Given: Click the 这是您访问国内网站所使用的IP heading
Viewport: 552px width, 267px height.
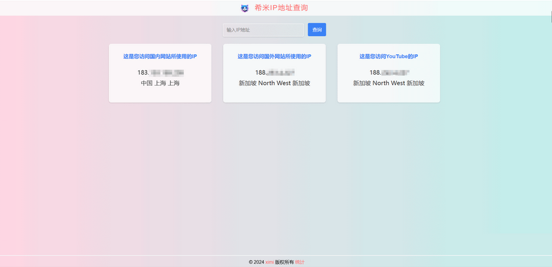Looking at the screenshot, I should point(160,57).
